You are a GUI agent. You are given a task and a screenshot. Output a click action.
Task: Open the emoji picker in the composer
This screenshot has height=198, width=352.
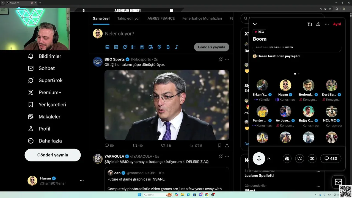point(142,47)
